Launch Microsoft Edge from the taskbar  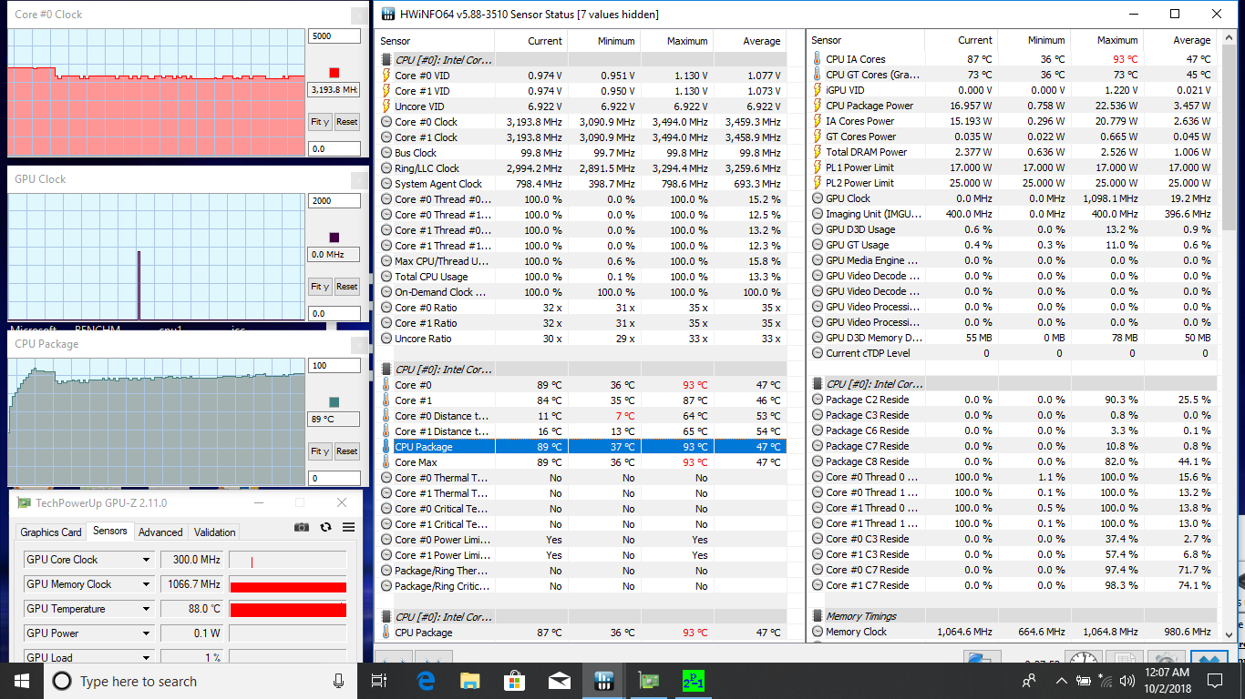[426, 681]
